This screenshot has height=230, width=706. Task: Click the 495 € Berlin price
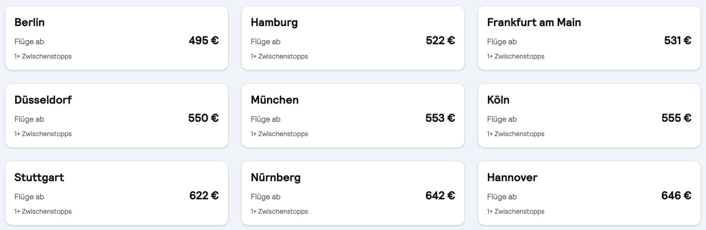[x=203, y=40]
